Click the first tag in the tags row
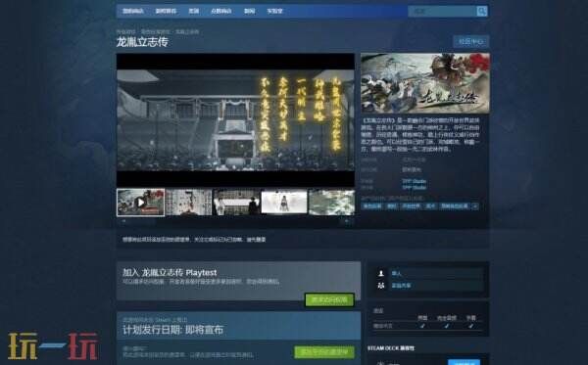The width and height of the screenshot is (588, 365). tap(372, 206)
